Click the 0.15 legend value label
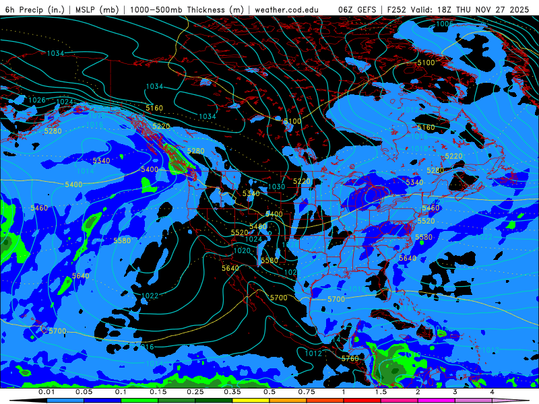539x404 pixels. (158, 392)
